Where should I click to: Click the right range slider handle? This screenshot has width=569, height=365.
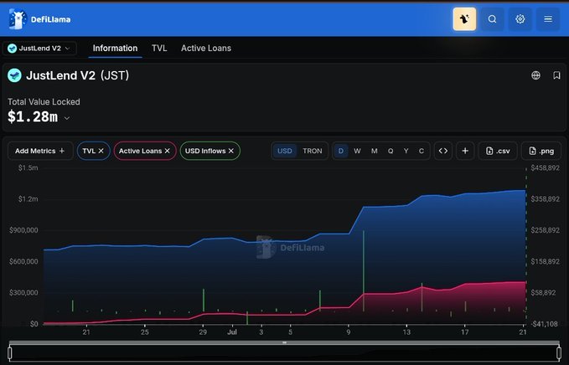pos(559,352)
